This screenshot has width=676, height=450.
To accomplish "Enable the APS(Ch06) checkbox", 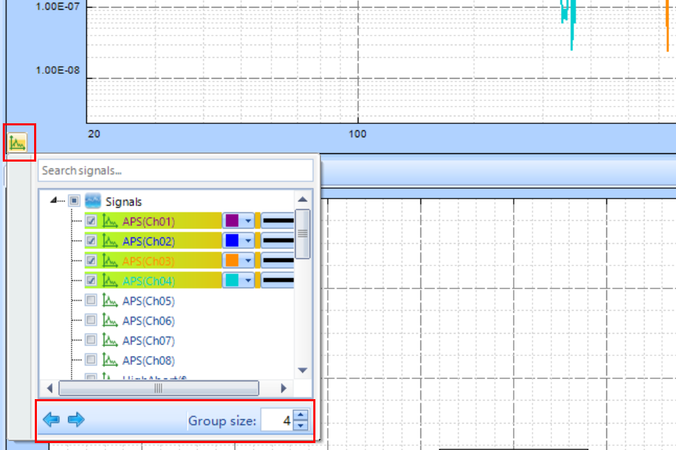I will coord(91,320).
